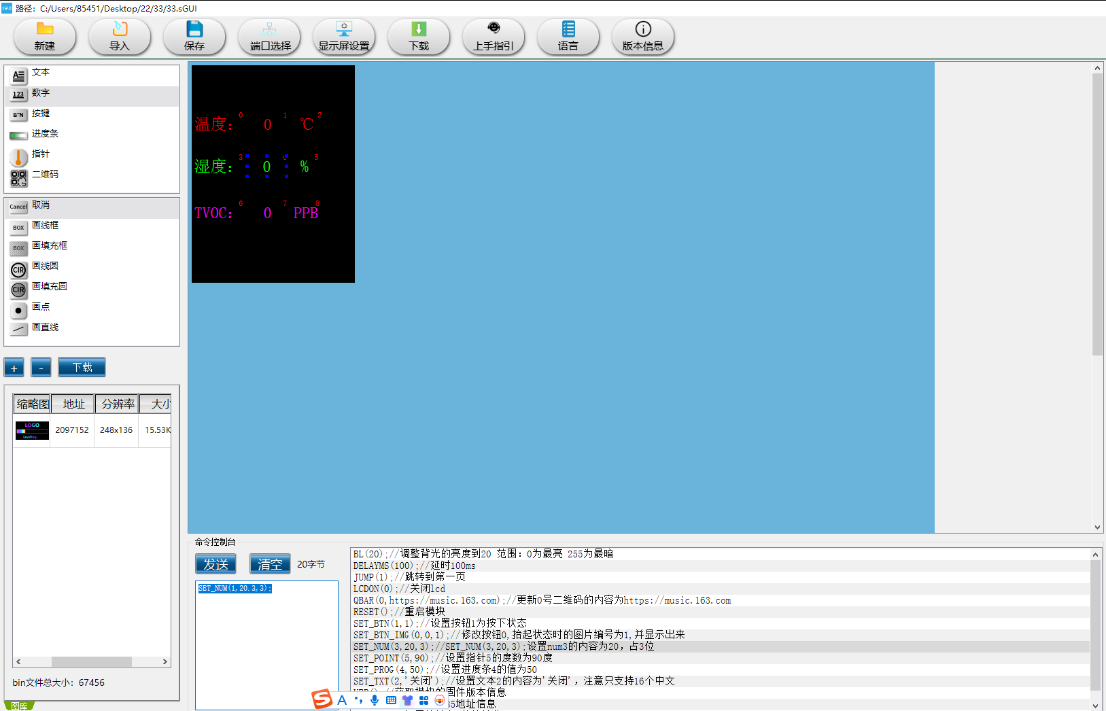The width and height of the screenshot is (1106, 711).
Task: Select the SET_NUM(3,20,3) command example
Action: pyautogui.click(x=721, y=646)
